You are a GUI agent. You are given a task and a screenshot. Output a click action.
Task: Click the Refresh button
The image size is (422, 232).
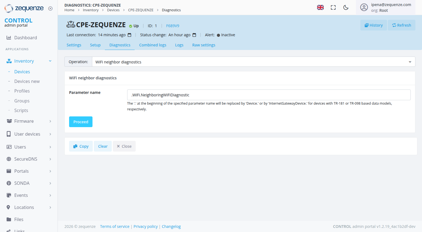coord(401,25)
